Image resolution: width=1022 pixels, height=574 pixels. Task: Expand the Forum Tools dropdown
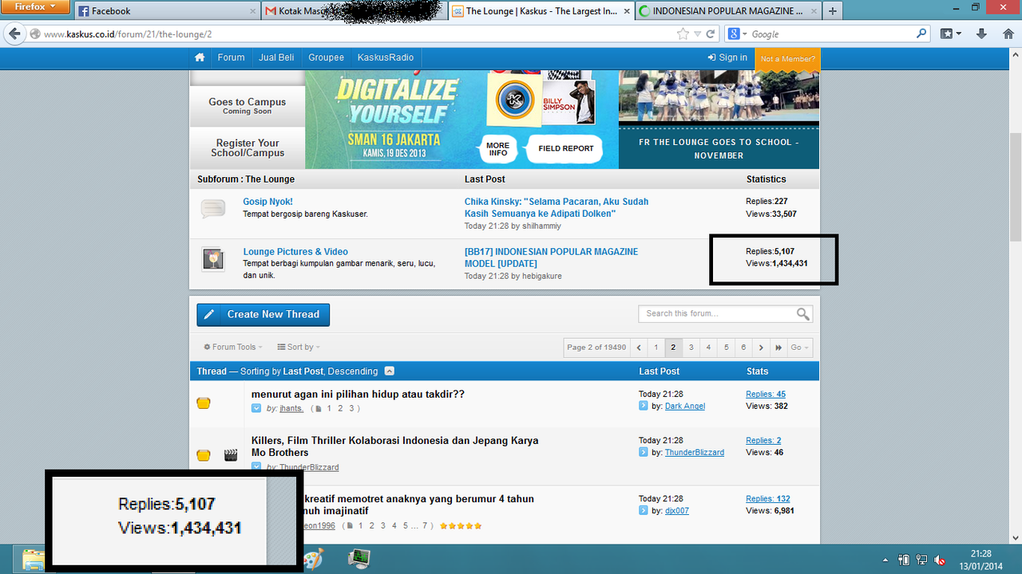[233, 347]
